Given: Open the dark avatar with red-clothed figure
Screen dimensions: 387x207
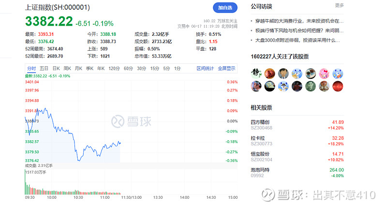Looking at the screenshot, I should click(297, 87).
